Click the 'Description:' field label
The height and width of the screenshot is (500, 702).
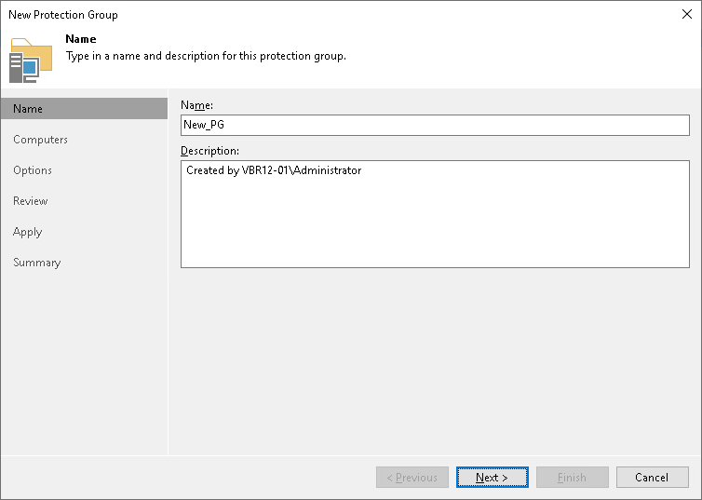point(209,151)
